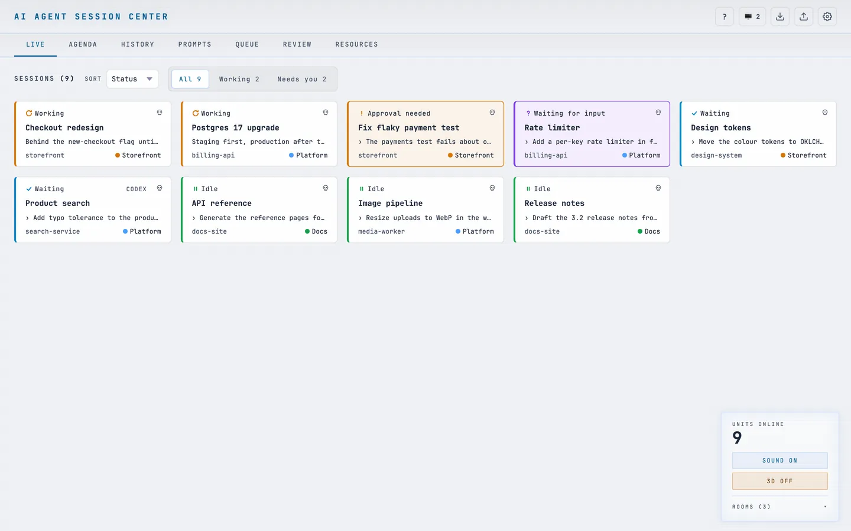Click the upload/export icon in header

pyautogui.click(x=804, y=17)
